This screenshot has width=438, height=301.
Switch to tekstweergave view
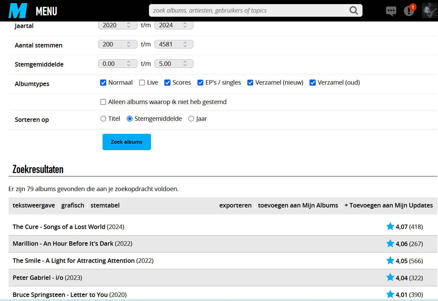coord(34,205)
